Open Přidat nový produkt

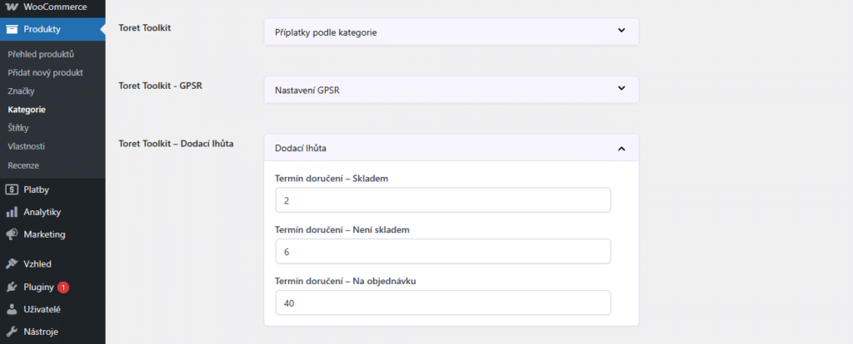(x=45, y=73)
